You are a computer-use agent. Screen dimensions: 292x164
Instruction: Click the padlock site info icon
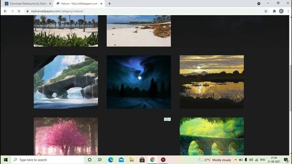tap(27, 11)
